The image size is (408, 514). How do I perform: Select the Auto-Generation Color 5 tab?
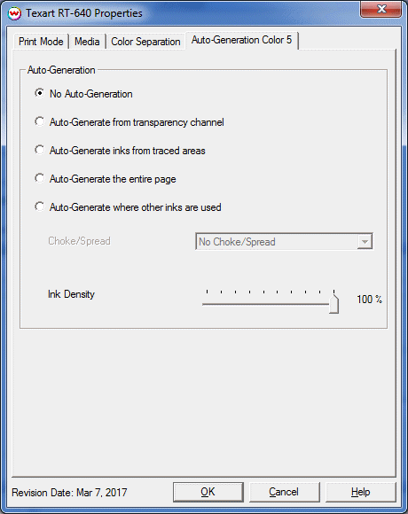(x=242, y=40)
